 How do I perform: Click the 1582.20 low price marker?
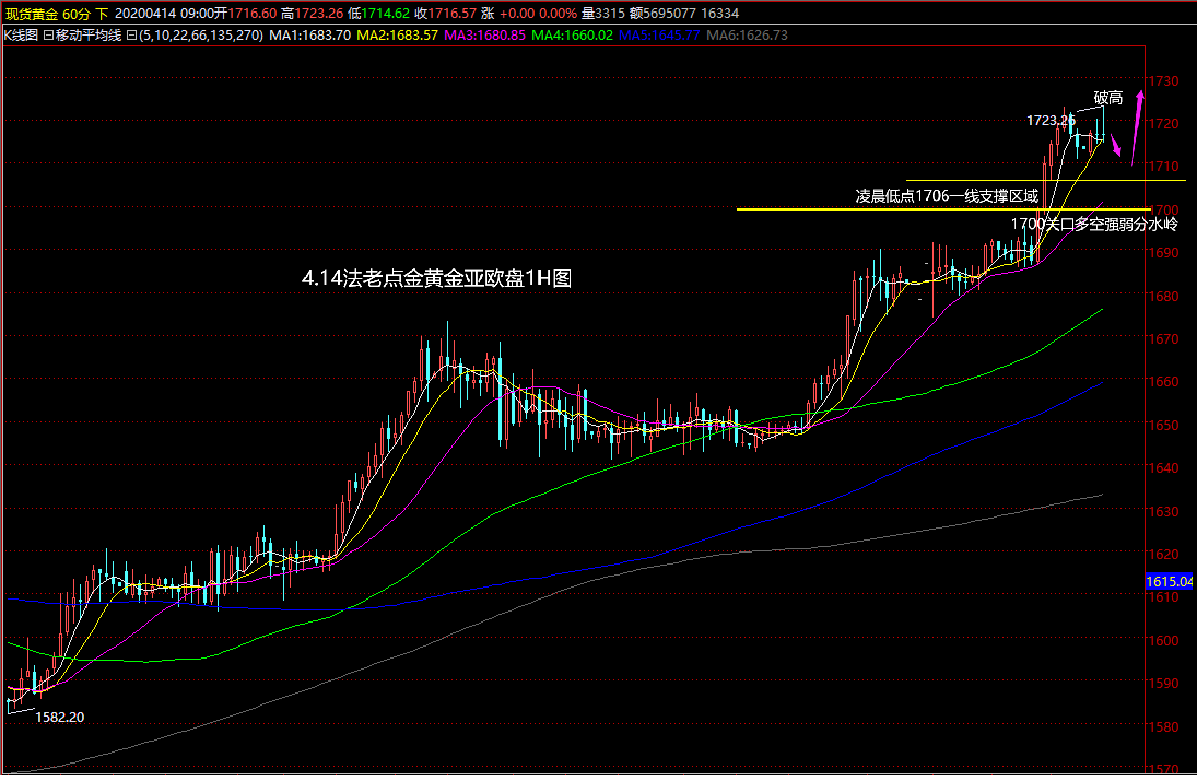pos(60,717)
